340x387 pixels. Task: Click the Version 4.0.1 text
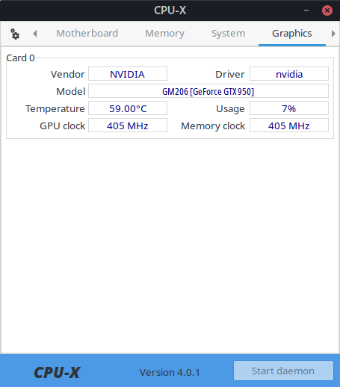[170, 372]
